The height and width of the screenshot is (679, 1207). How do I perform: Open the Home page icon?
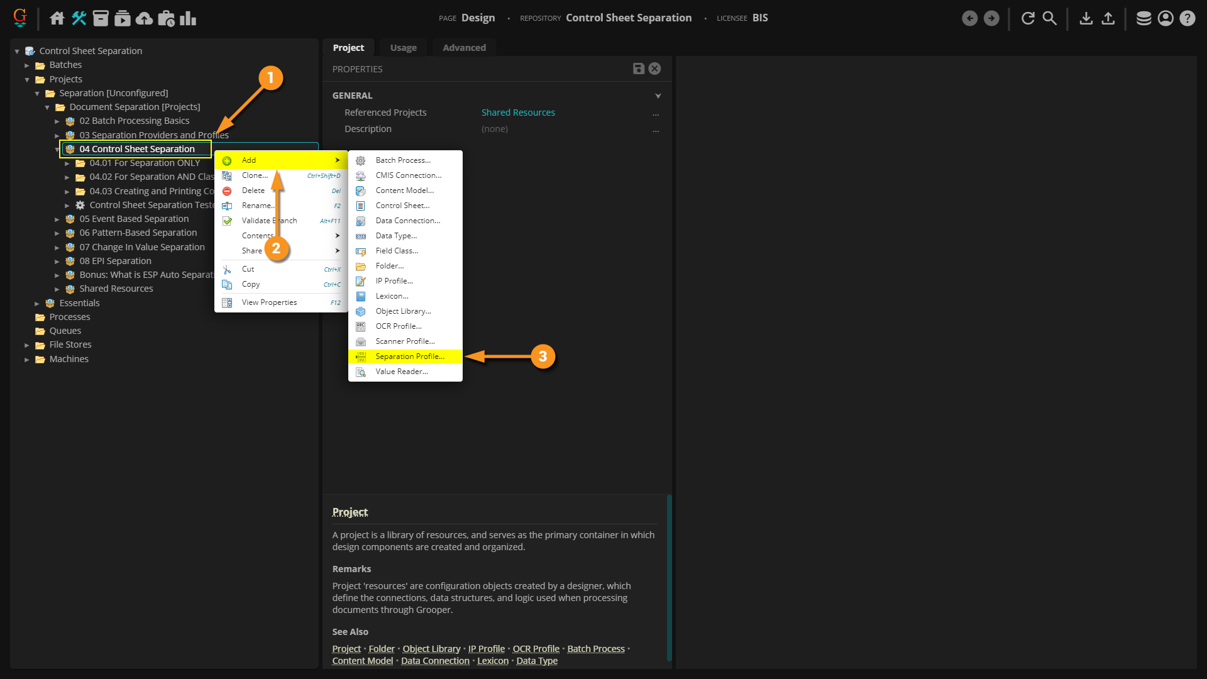pyautogui.click(x=57, y=18)
